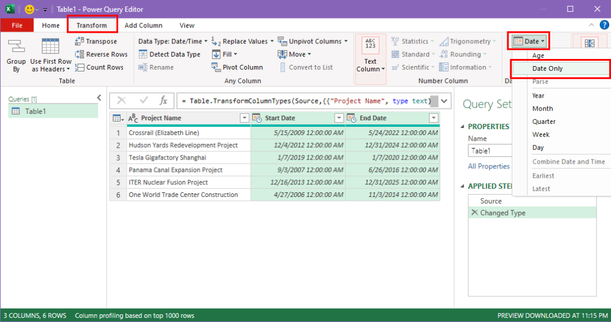Image resolution: width=611 pixels, height=322 pixels.
Task: Click Reverse Rows
Action: [x=101, y=54]
